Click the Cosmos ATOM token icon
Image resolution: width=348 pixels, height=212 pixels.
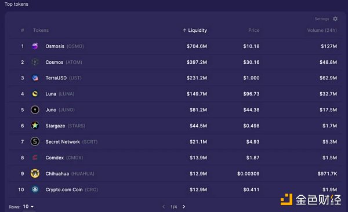tap(35, 62)
